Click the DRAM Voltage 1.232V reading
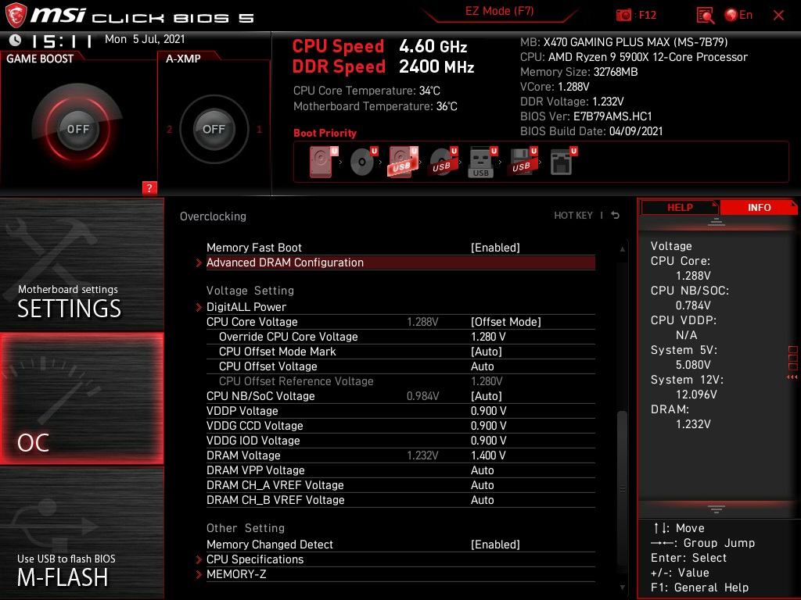 [422, 455]
